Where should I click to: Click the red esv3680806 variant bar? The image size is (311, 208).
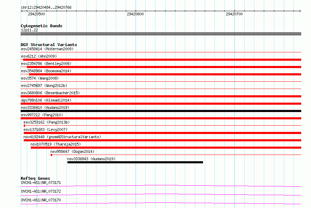(161, 96)
